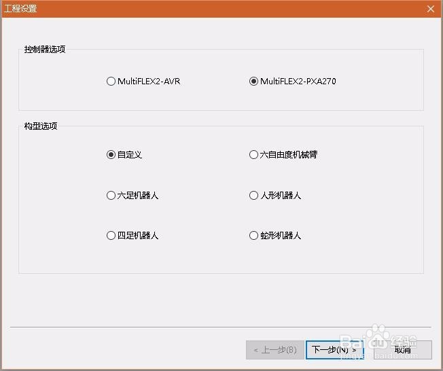Cancel the dialog with 取消
Viewport: 443px width, 371px height.
[x=403, y=350]
